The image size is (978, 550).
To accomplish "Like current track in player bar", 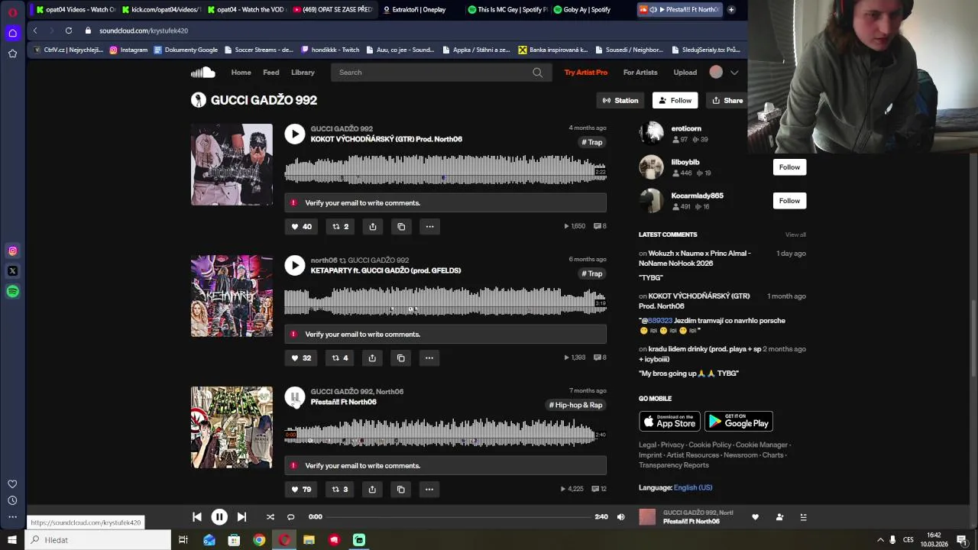I will pos(756,517).
